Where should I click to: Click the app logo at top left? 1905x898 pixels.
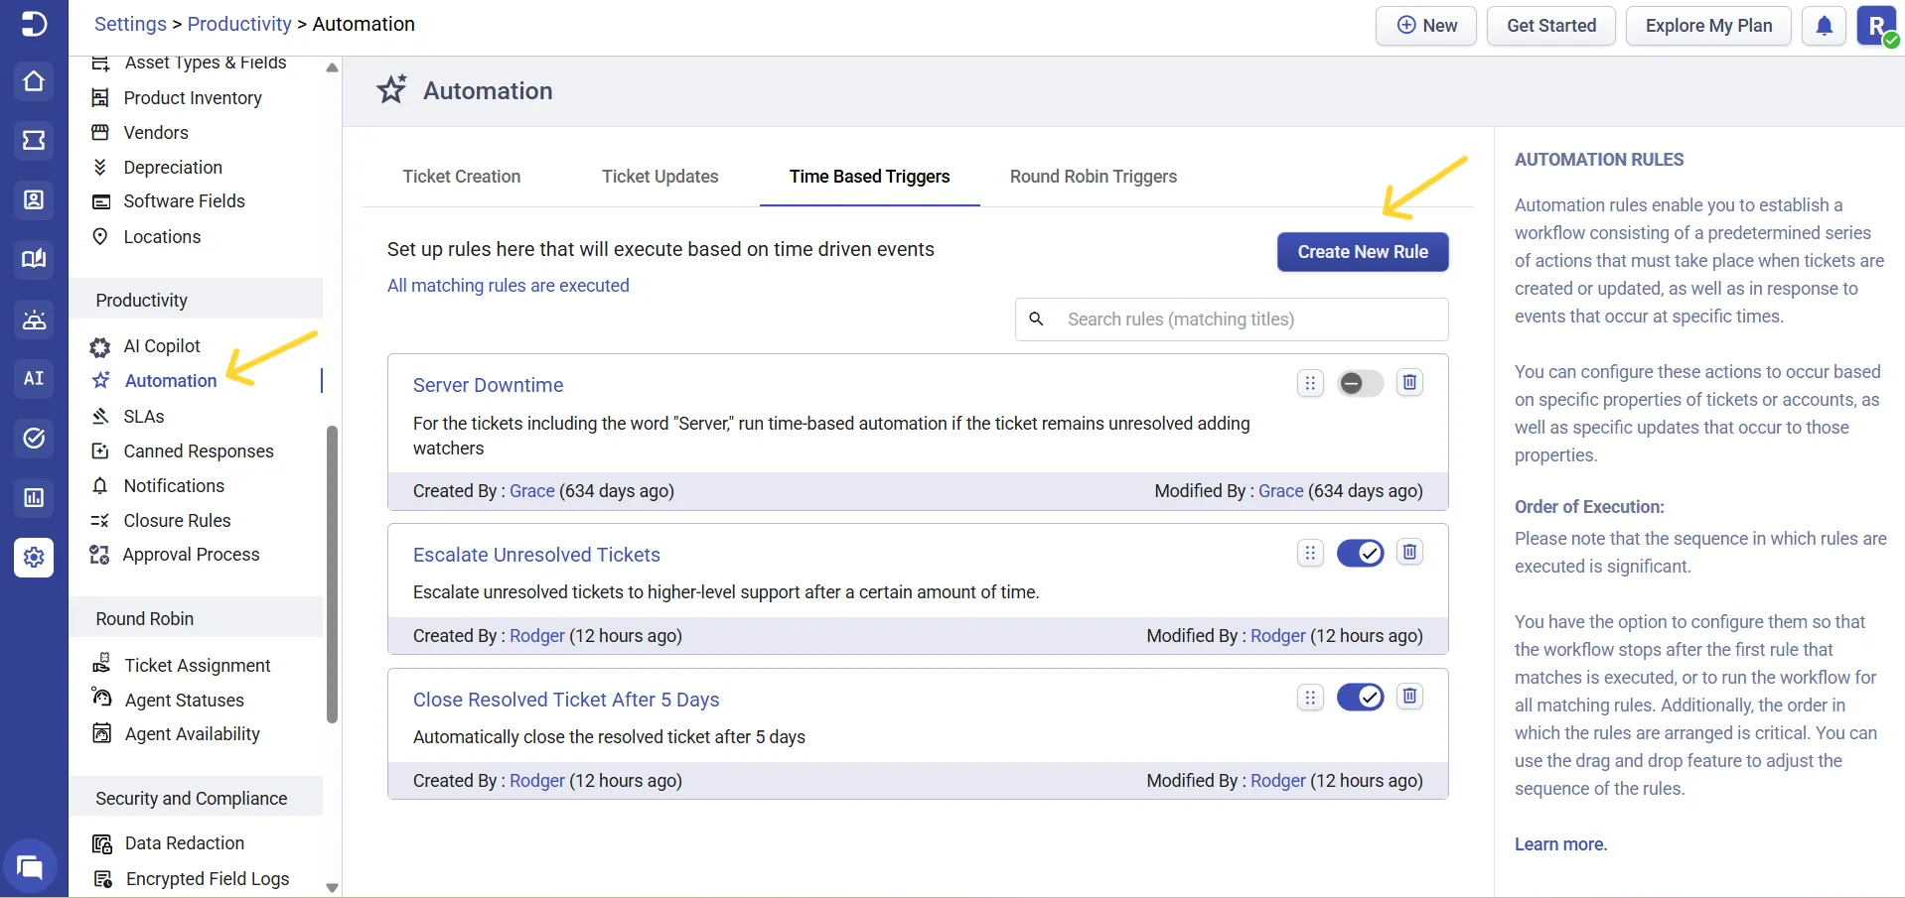[34, 24]
